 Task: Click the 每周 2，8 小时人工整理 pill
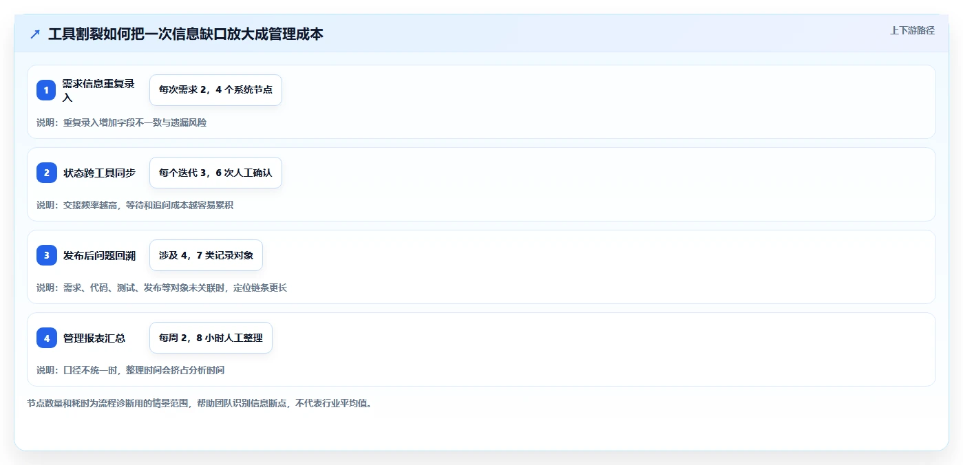click(211, 338)
